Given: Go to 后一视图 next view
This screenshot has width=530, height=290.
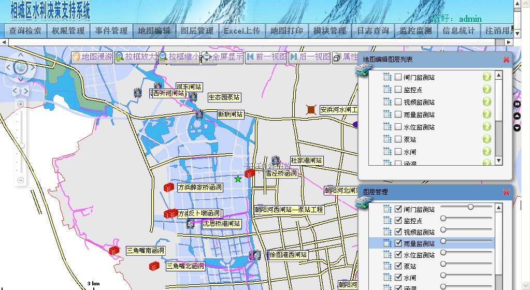Looking at the screenshot, I should coord(309,57).
